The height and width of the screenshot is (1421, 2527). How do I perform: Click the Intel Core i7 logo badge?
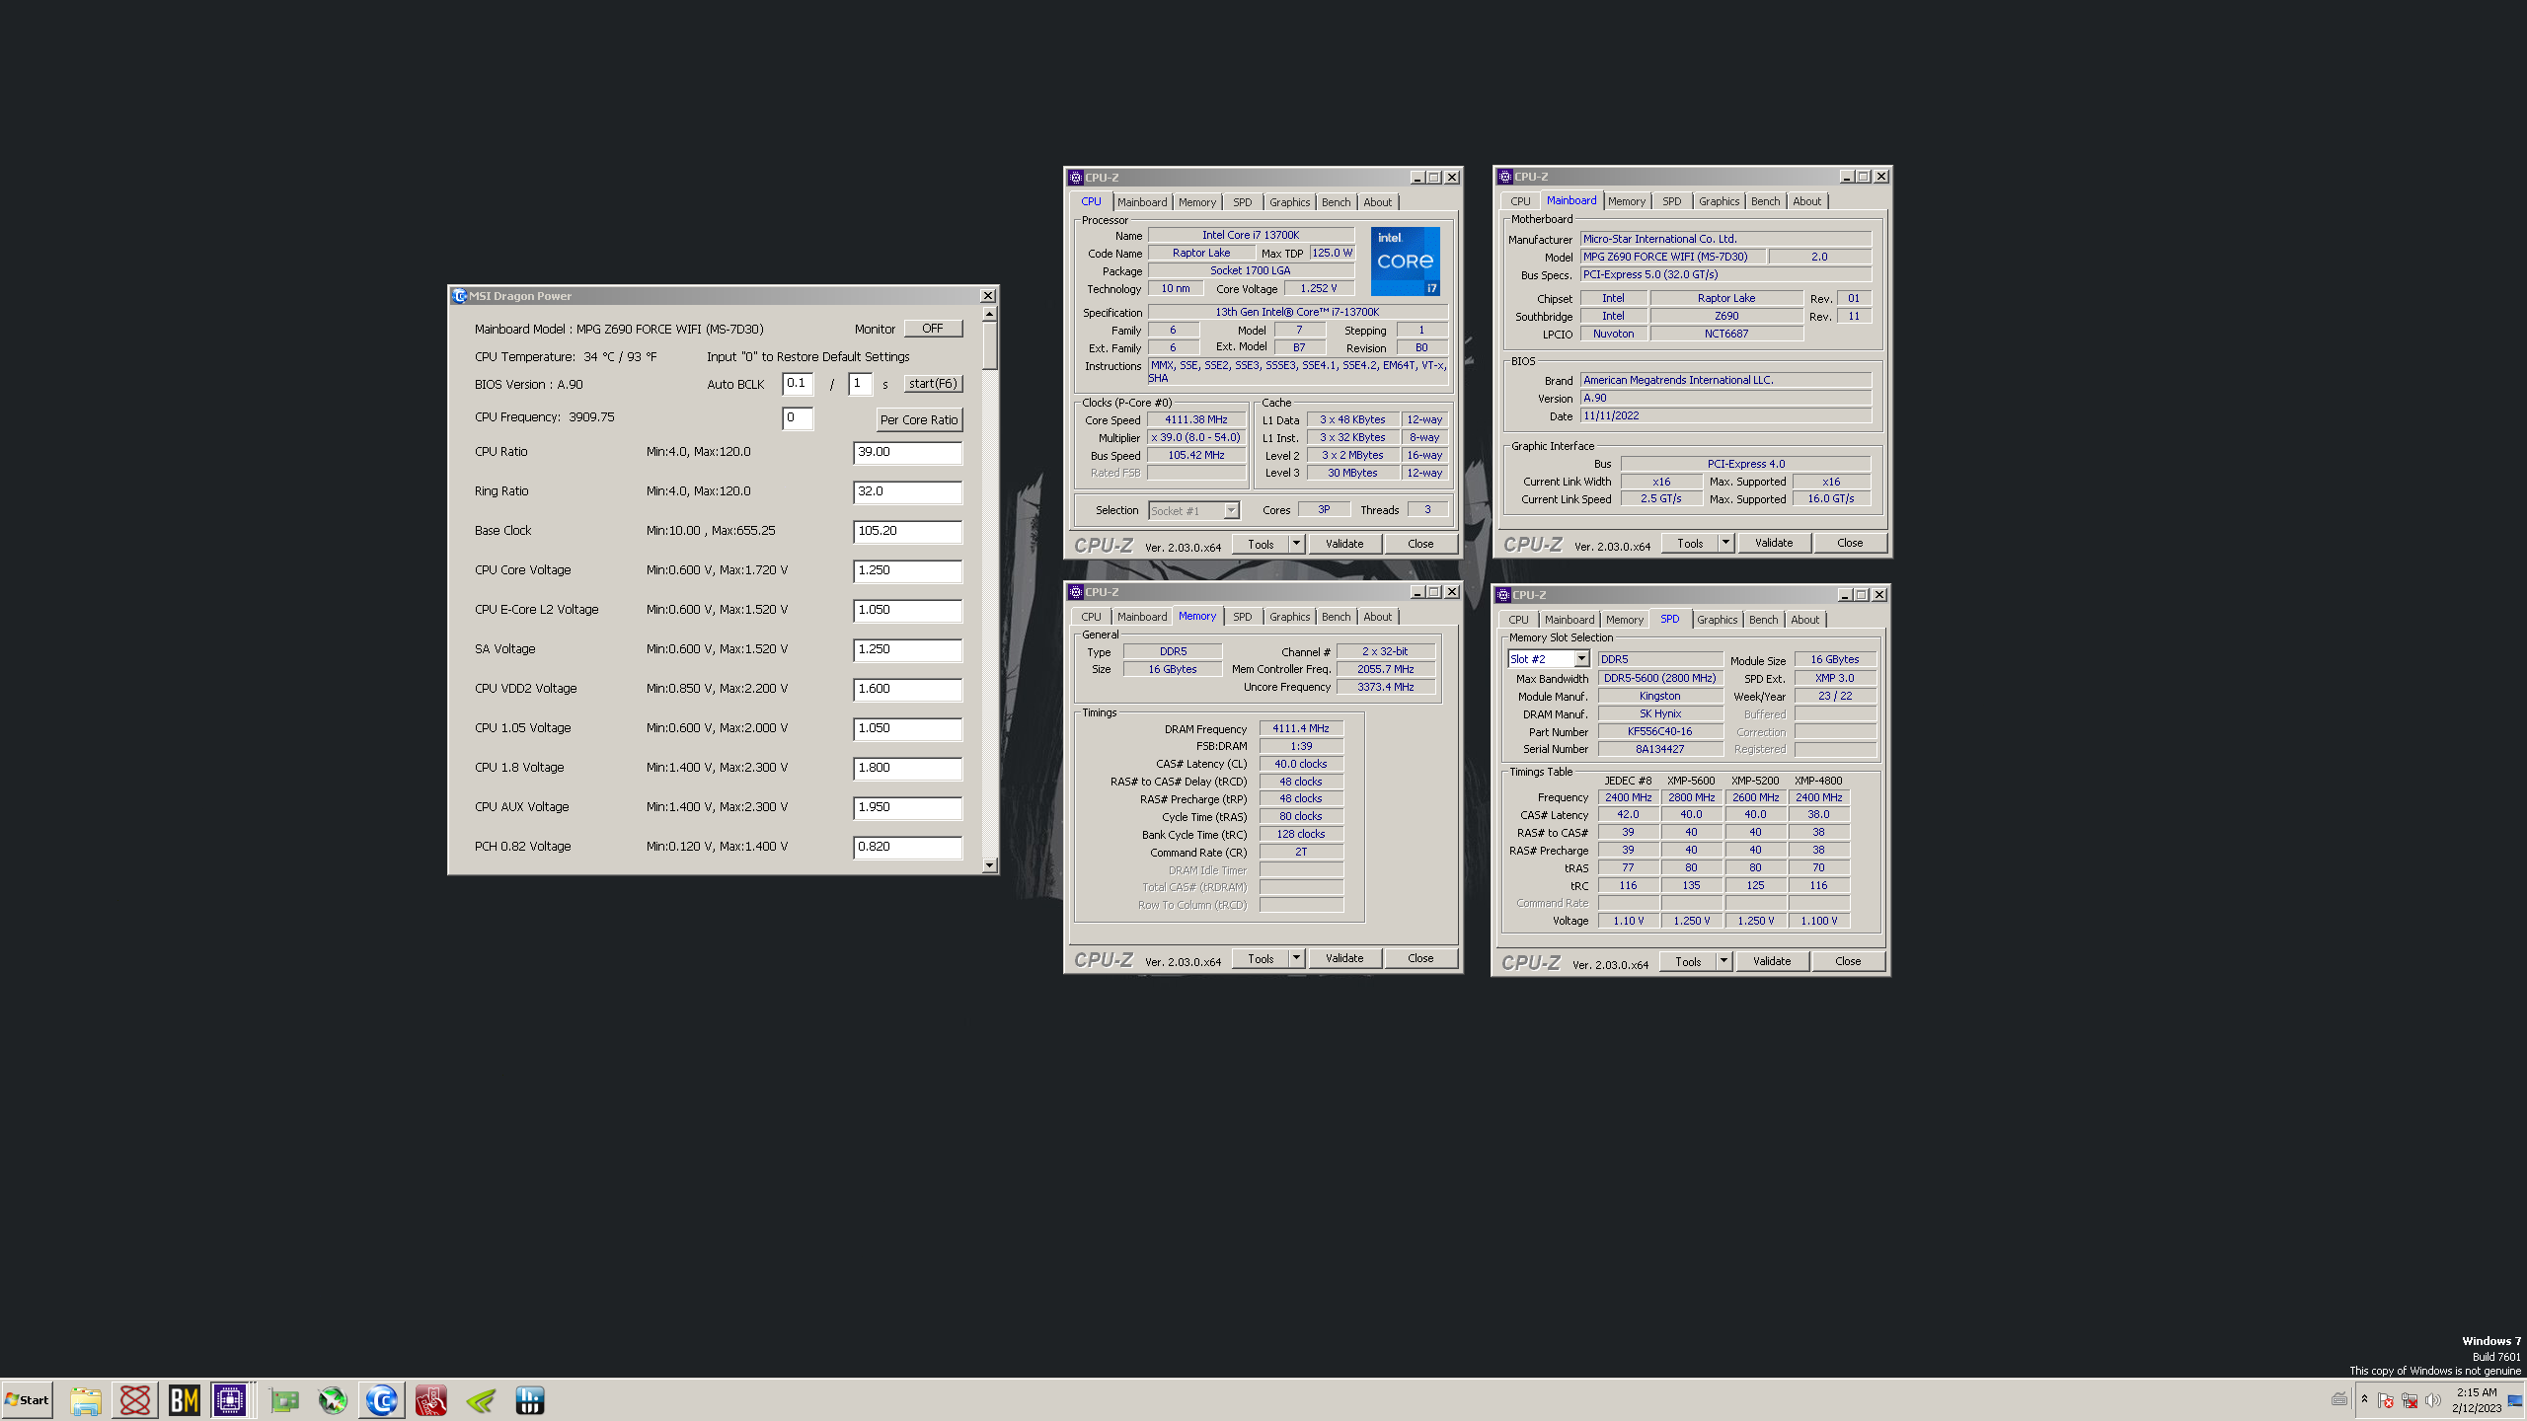pos(1405,262)
